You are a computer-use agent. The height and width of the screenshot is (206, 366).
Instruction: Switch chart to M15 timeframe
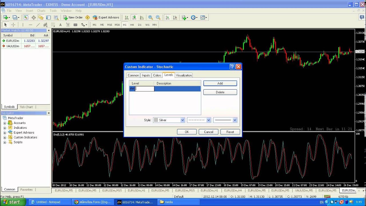point(110,25)
